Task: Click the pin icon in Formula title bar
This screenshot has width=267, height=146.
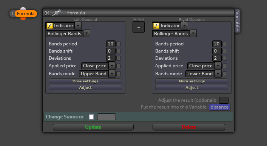Action: (56, 13)
